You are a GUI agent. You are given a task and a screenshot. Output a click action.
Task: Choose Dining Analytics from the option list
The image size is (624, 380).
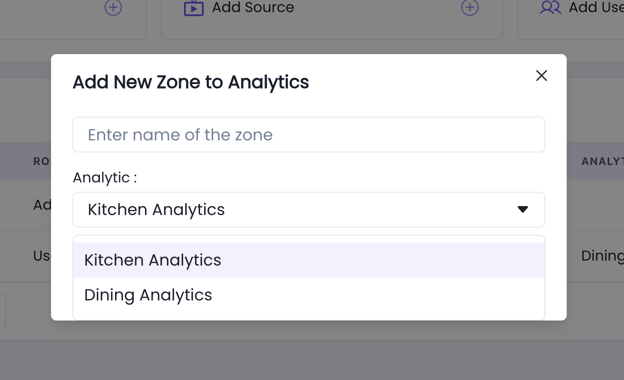pyautogui.click(x=309, y=295)
